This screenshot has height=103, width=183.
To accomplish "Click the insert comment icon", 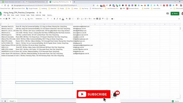I will [x=97, y=19].
